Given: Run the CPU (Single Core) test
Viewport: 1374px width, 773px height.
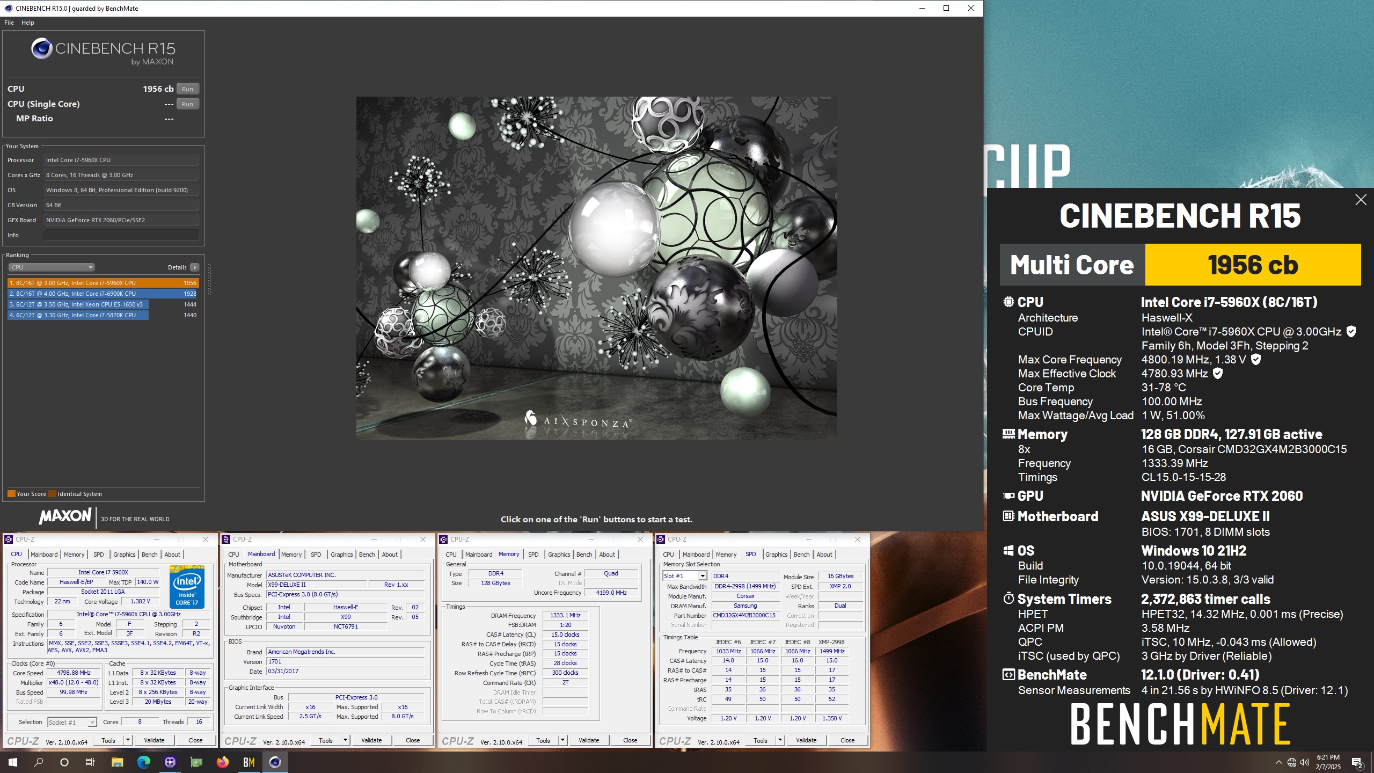Looking at the screenshot, I should coord(187,104).
